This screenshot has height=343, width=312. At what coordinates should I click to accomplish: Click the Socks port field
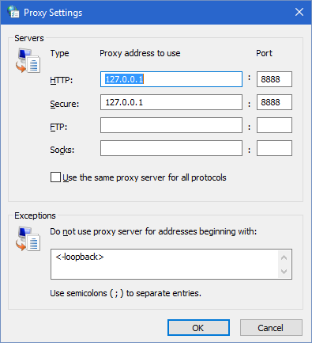click(x=274, y=148)
